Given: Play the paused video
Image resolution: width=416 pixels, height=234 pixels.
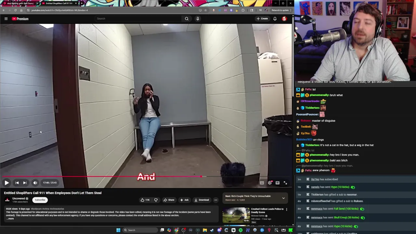Looking at the screenshot, I should point(6,183).
